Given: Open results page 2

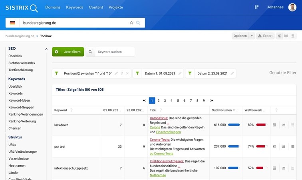Looking at the screenshot, I should (x=158, y=100).
